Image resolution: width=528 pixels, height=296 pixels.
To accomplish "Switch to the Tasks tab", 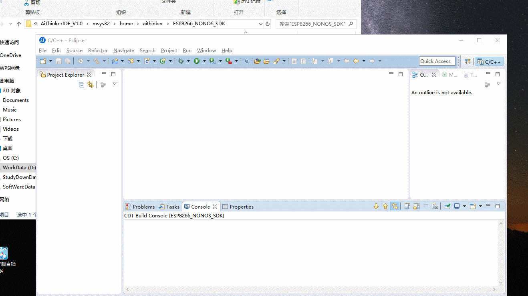I will 169,207.
